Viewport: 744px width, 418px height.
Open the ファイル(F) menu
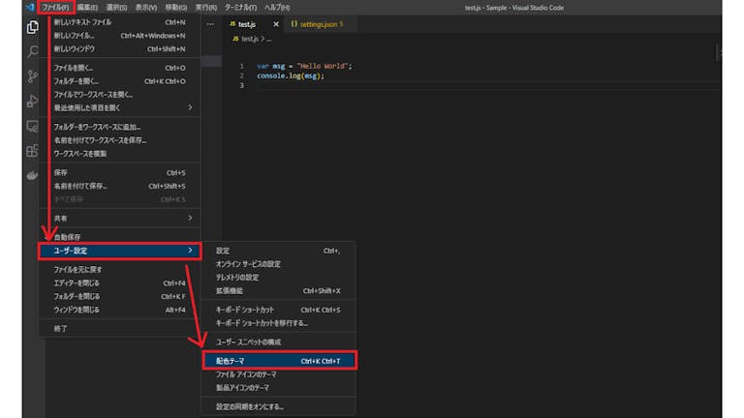[x=55, y=8]
